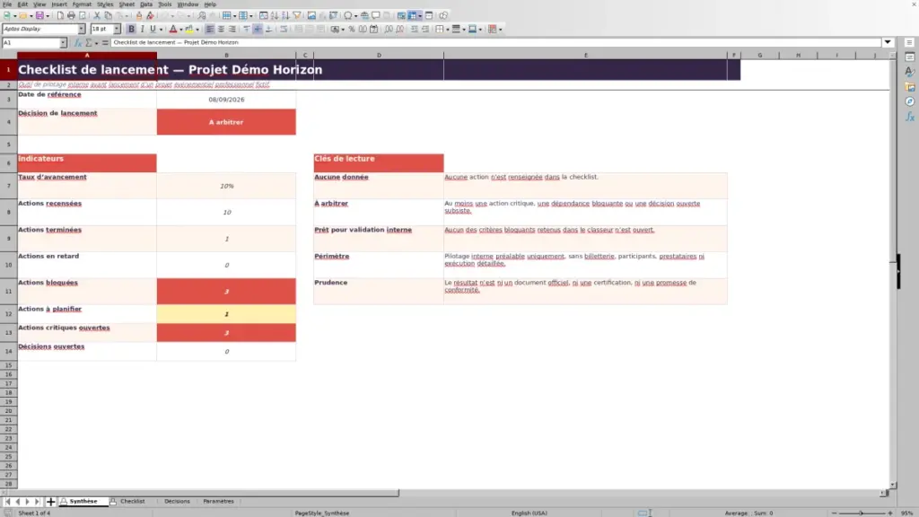Switch to the Checklist sheet tab
The image size is (919, 517).
tap(133, 502)
